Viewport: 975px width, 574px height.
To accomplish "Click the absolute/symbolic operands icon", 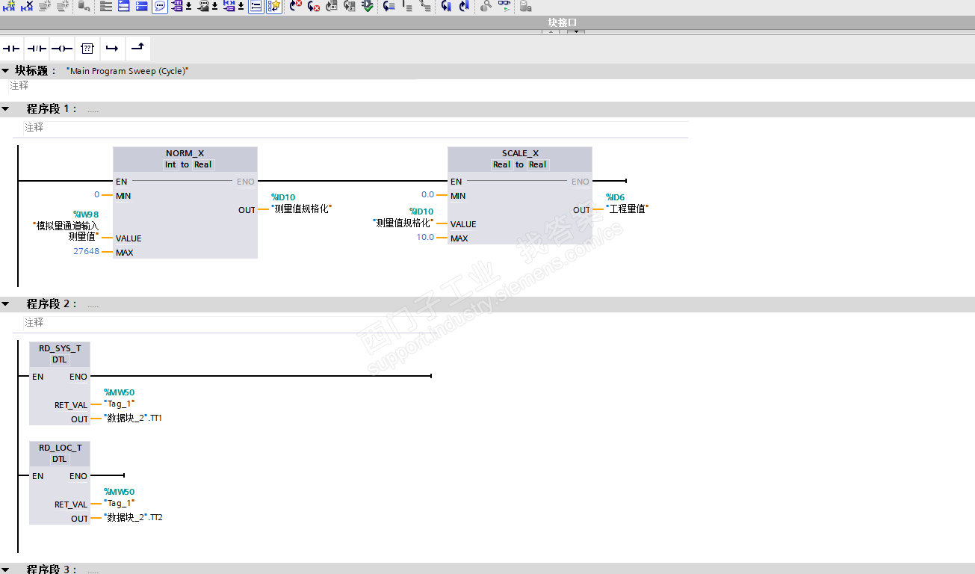I will click(177, 6).
